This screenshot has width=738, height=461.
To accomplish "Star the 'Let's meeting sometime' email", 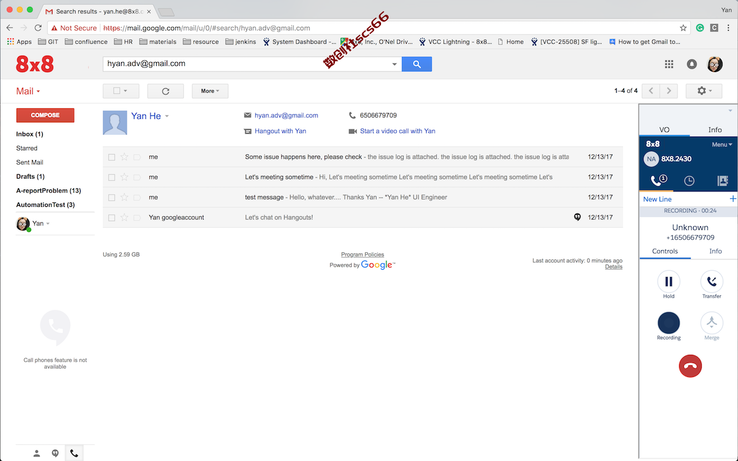I will coord(125,177).
